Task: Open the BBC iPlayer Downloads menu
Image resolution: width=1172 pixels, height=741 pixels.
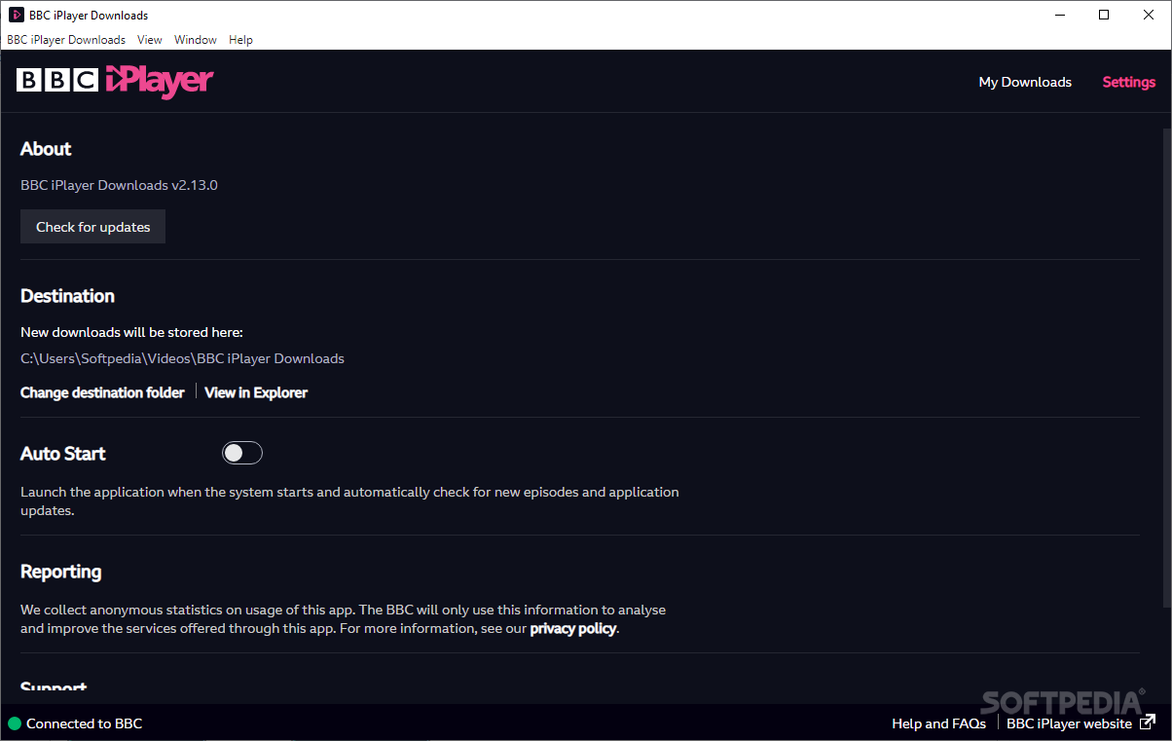Action: [66, 40]
